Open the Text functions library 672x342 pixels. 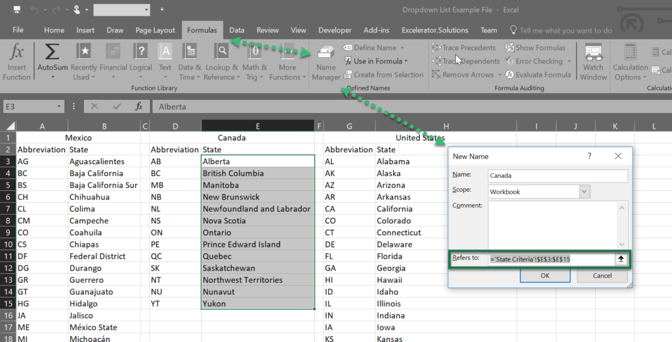pyautogui.click(x=165, y=62)
